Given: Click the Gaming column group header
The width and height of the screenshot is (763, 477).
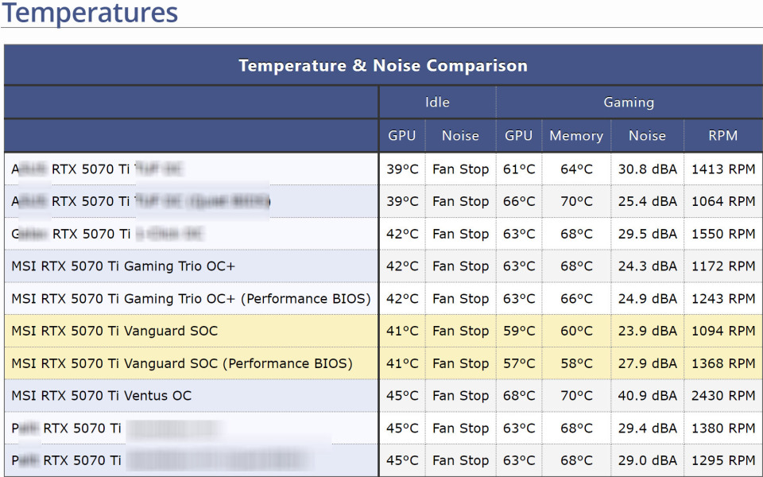Looking at the screenshot, I should [629, 102].
